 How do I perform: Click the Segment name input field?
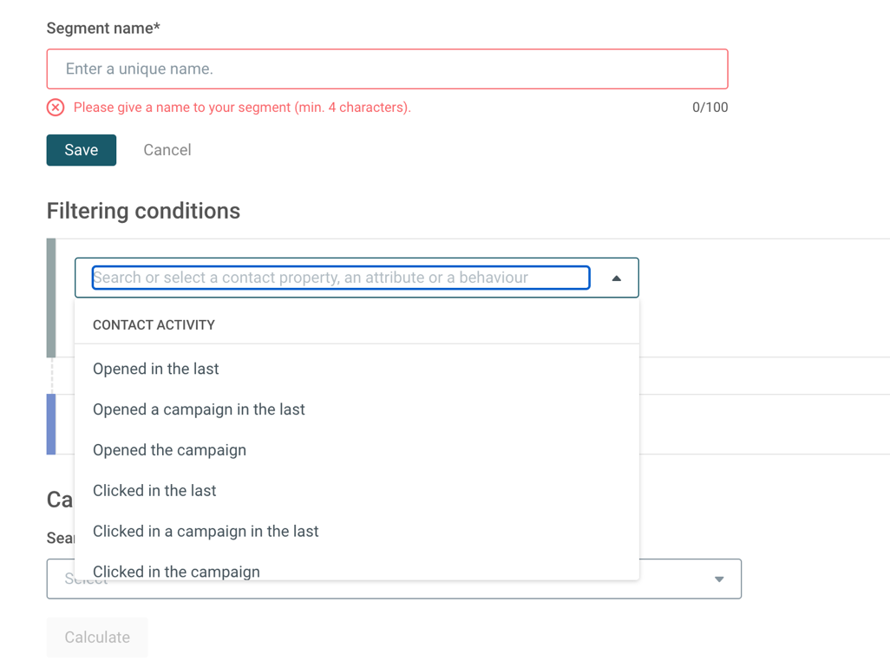pos(387,69)
